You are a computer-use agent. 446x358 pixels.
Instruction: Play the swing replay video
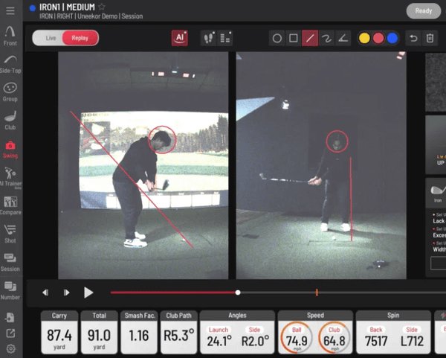[88, 293]
